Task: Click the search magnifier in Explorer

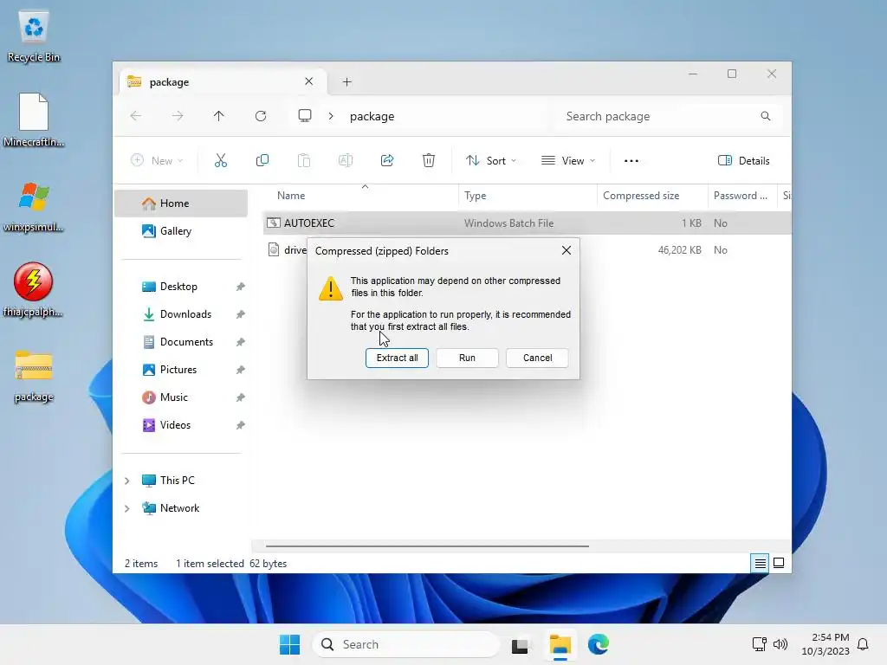Action: pos(766,116)
